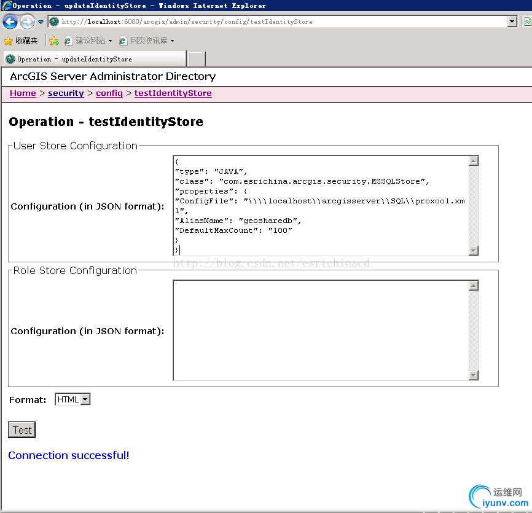
Task: Click the Role Store textarea scroll up arrow
Action: (x=474, y=286)
